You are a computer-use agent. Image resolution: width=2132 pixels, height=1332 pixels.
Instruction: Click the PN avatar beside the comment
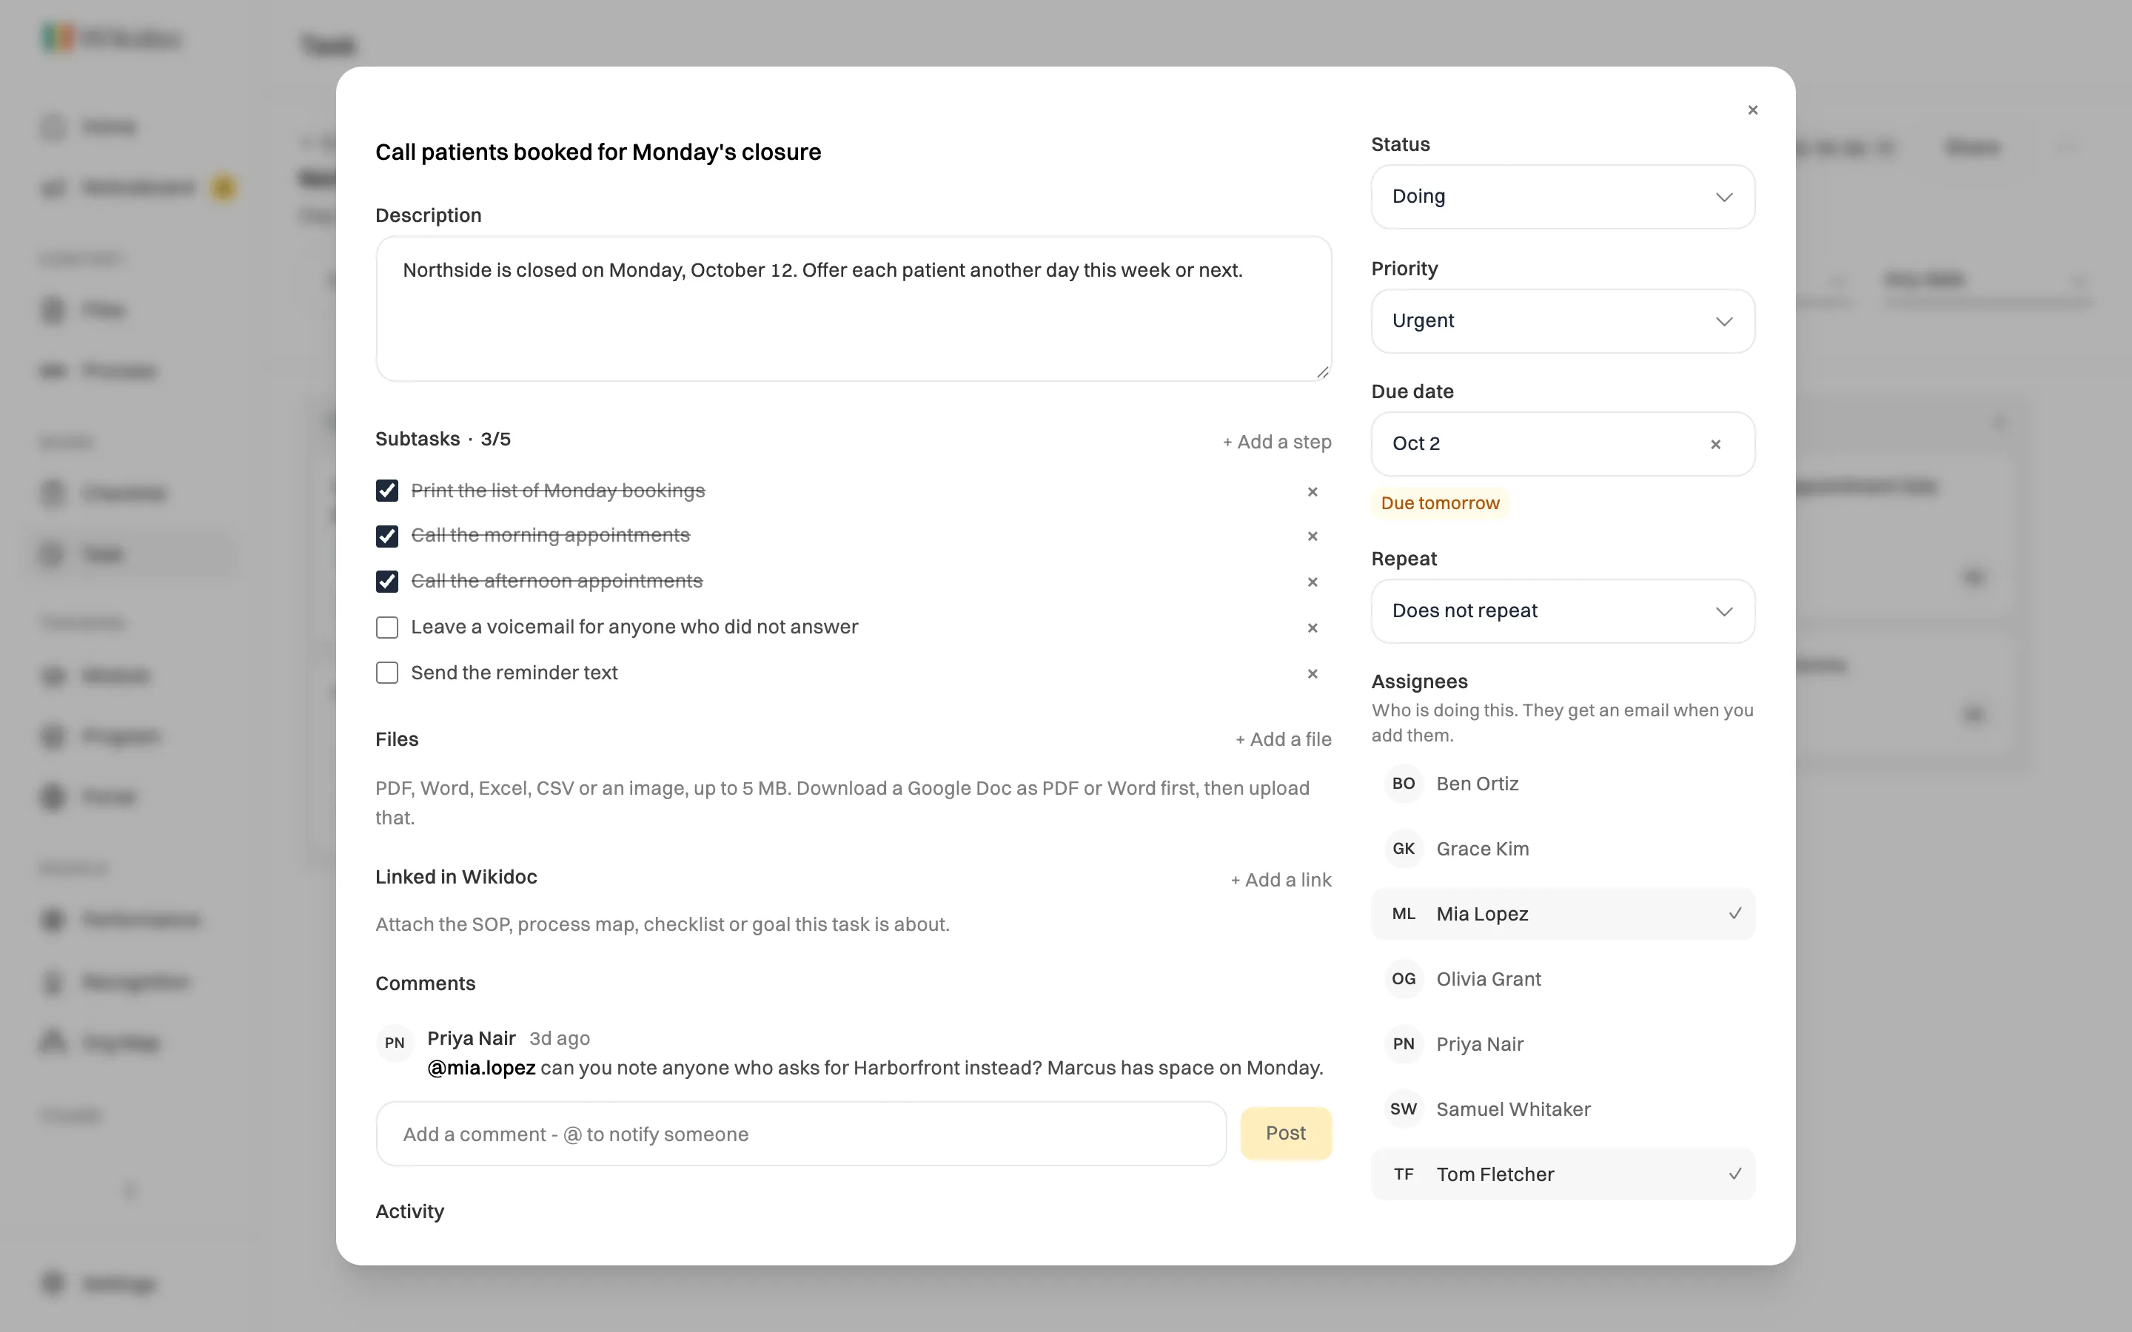[395, 1043]
